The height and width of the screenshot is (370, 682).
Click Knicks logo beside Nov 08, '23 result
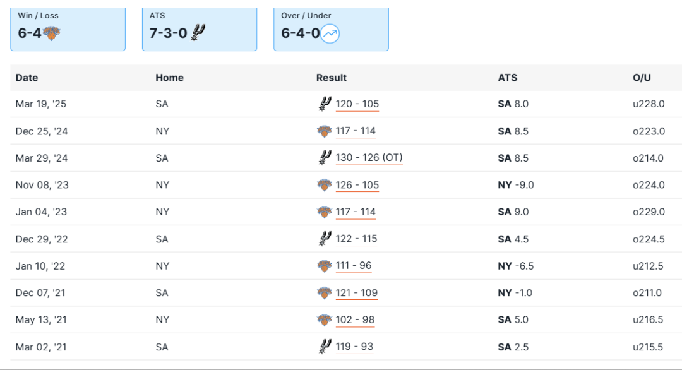click(324, 185)
